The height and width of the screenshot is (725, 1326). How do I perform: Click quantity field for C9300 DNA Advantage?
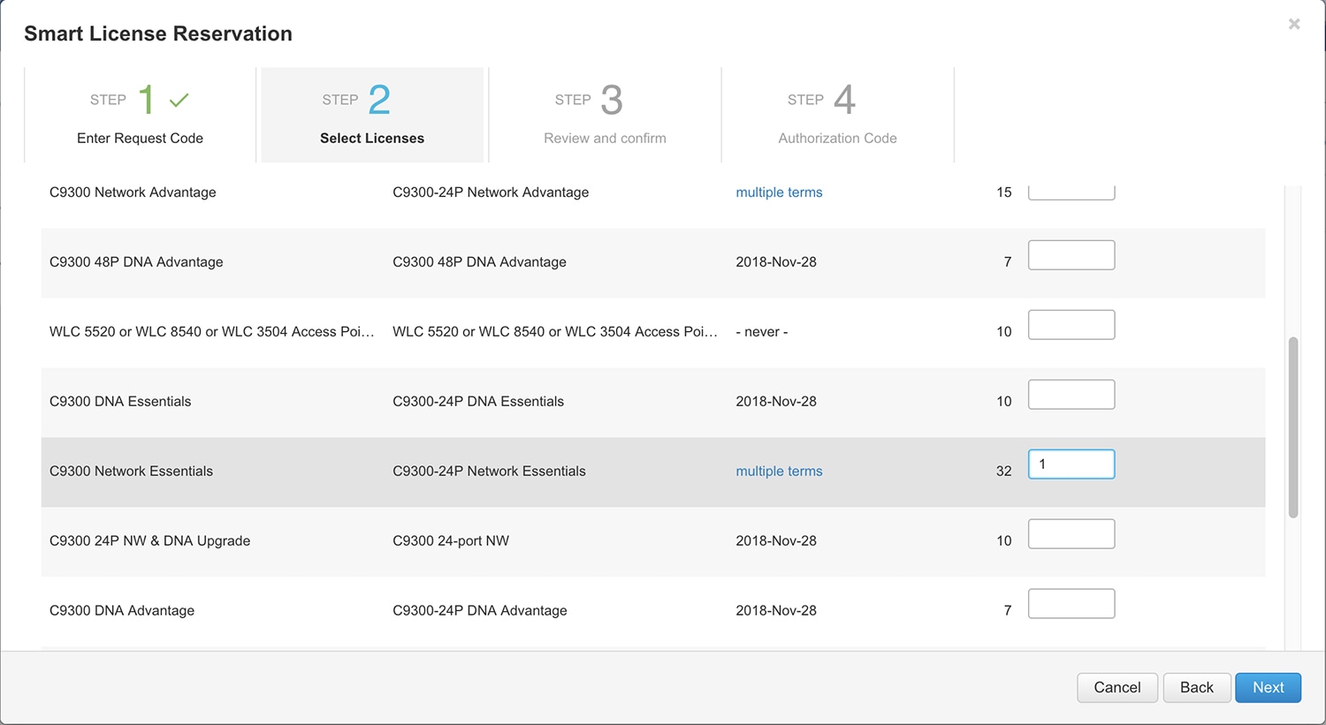click(x=1071, y=604)
